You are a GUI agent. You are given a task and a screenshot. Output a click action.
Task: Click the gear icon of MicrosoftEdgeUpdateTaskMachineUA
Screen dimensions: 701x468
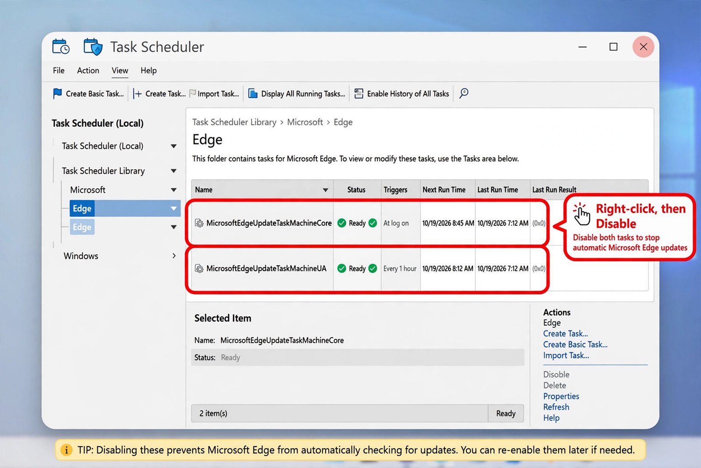point(199,268)
